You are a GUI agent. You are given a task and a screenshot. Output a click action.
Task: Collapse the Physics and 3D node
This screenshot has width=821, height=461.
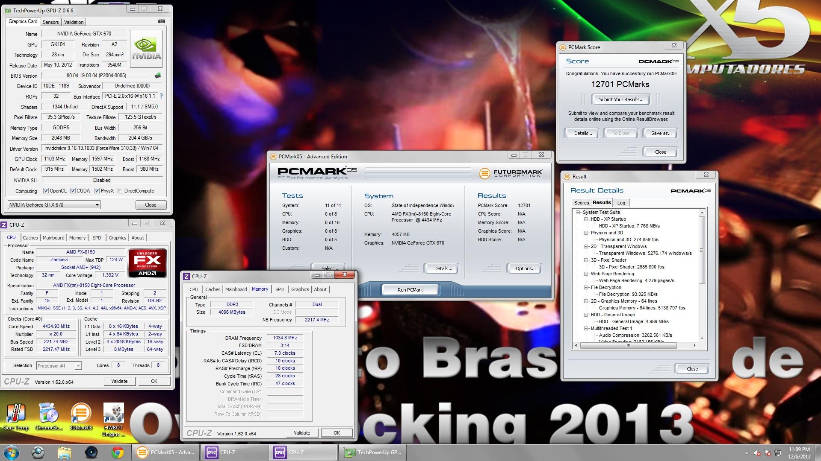[x=586, y=233]
